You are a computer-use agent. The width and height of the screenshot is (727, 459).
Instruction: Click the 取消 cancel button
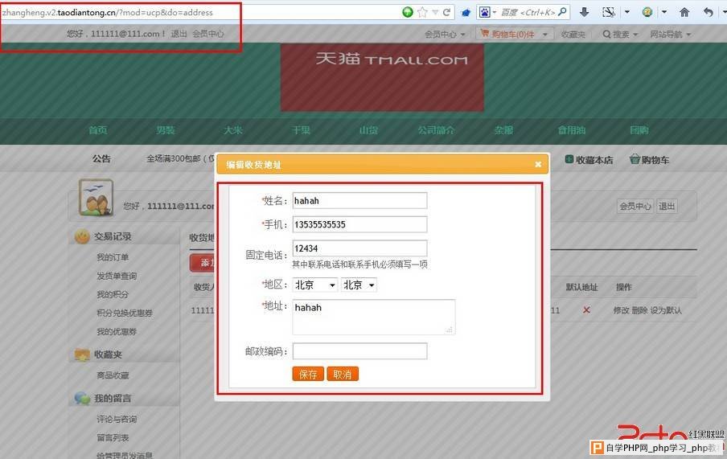pos(343,374)
